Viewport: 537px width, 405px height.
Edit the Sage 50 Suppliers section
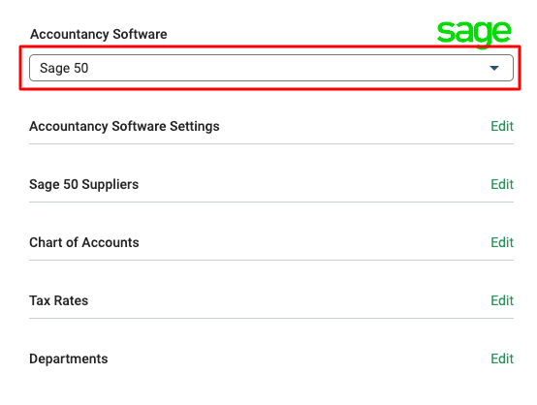click(x=502, y=184)
